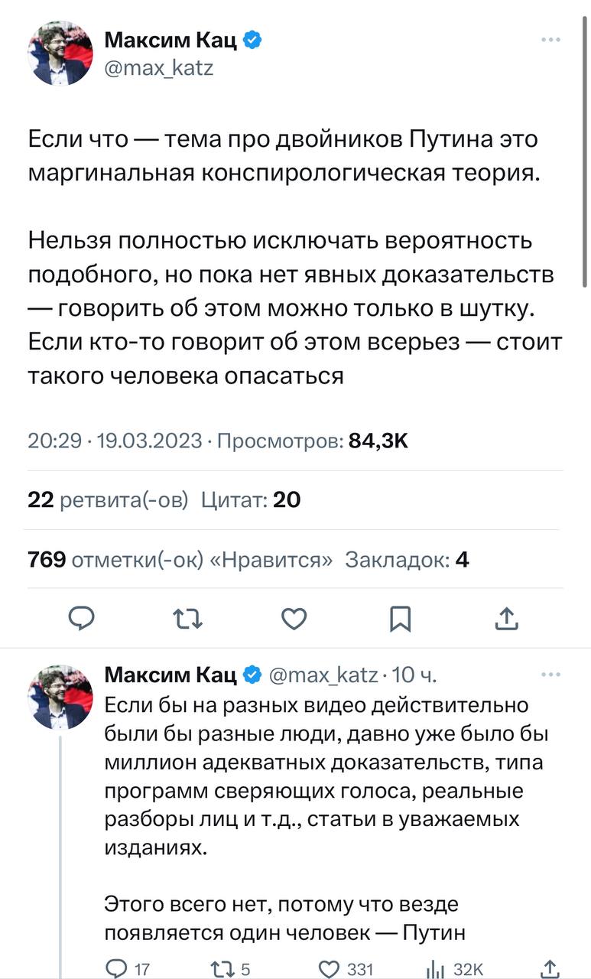Image resolution: width=591 pixels, height=979 pixels.
Task: Share the main tweet via the share icon
Action: tap(507, 618)
